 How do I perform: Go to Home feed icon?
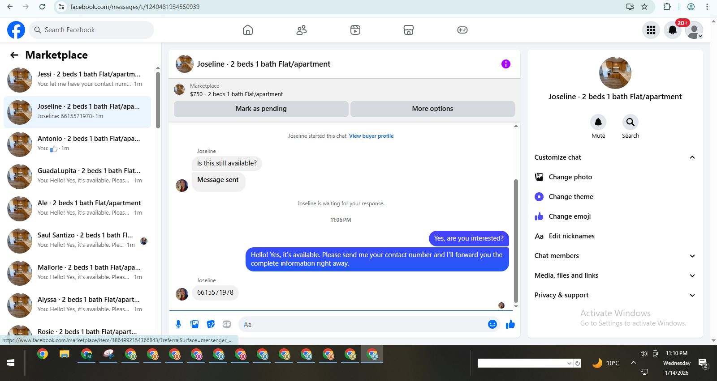pyautogui.click(x=248, y=30)
